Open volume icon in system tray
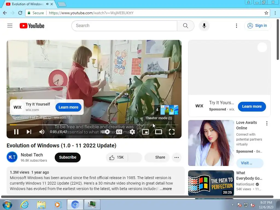This screenshot has height=210, width=280. [x=252, y=205]
